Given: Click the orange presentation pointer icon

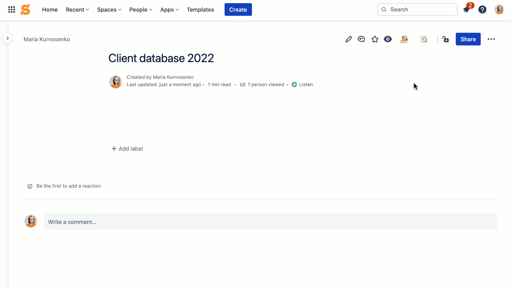Looking at the screenshot, I should (x=424, y=39).
